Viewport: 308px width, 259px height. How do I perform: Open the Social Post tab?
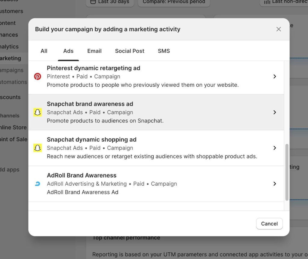point(130,51)
